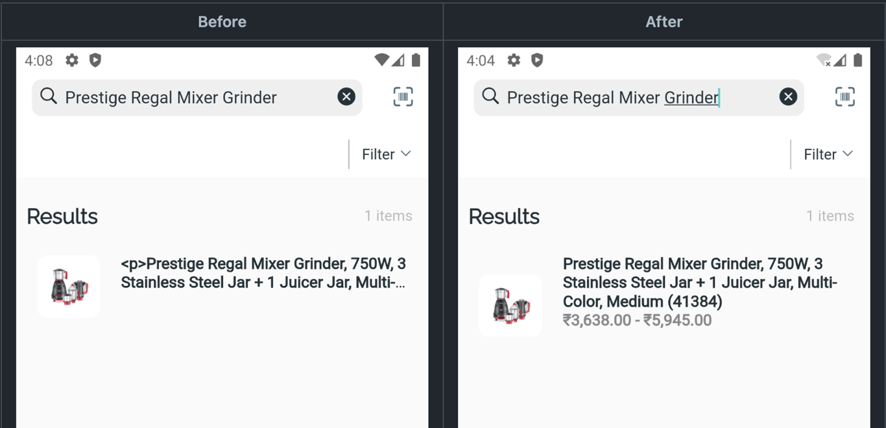
Task: Click settings gear in Before status bar
Action: pos(72,60)
